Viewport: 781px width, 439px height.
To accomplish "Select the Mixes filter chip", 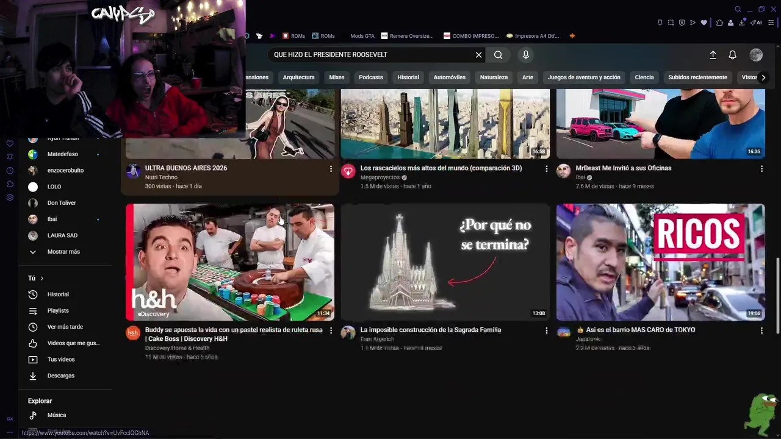I will click(x=337, y=77).
